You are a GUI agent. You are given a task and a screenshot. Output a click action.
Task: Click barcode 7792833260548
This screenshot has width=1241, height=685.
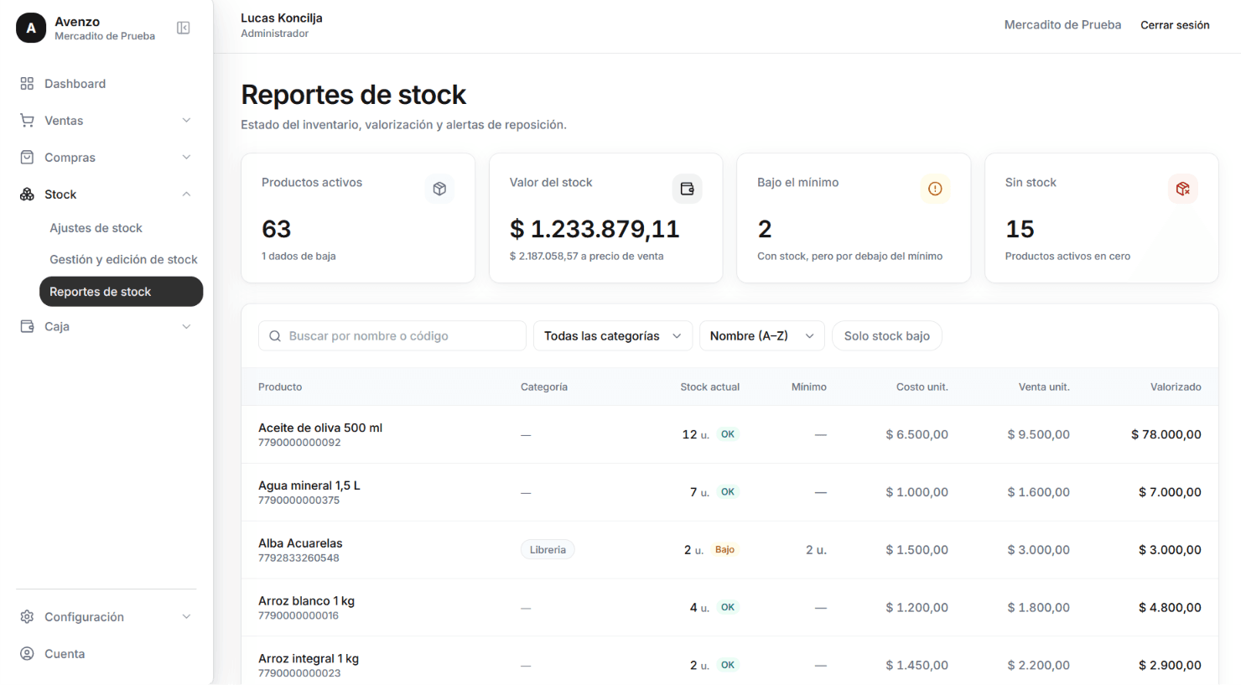click(299, 558)
